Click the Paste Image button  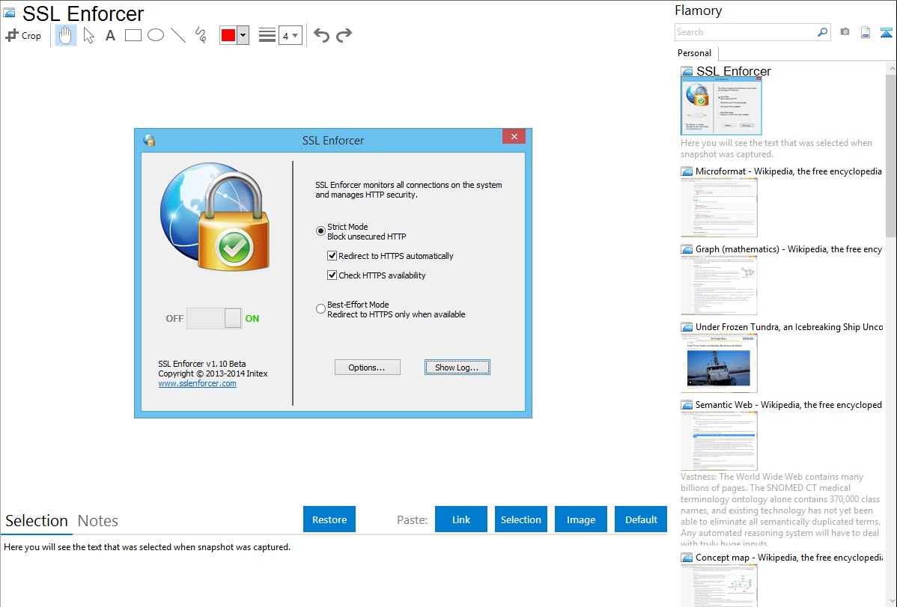click(x=581, y=519)
